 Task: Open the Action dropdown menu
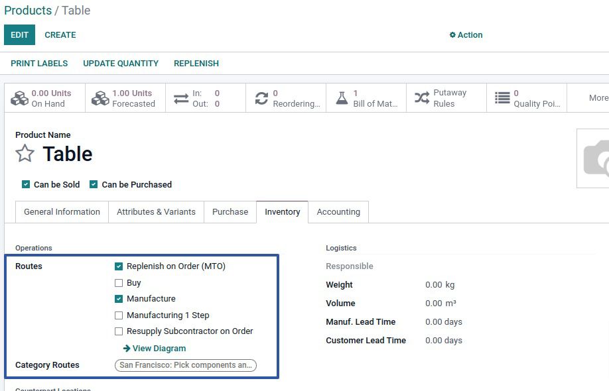[466, 35]
